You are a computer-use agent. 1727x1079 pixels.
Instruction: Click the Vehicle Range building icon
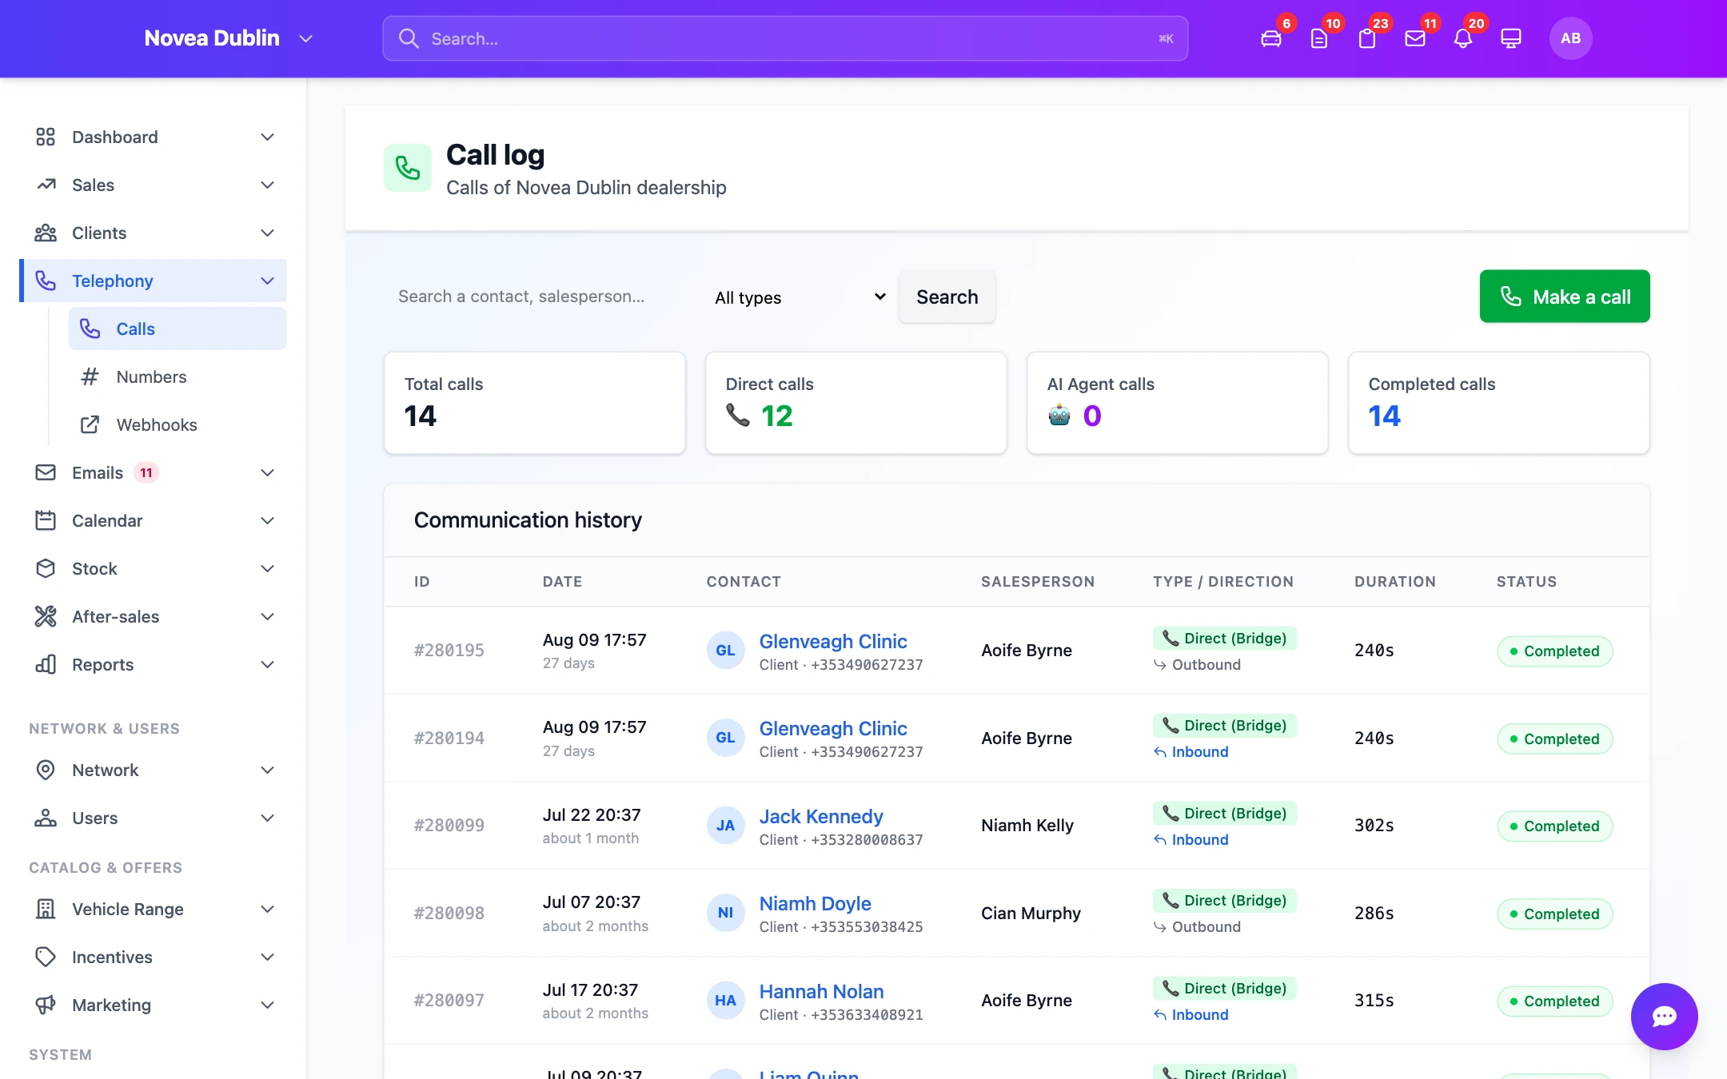pyautogui.click(x=46, y=909)
